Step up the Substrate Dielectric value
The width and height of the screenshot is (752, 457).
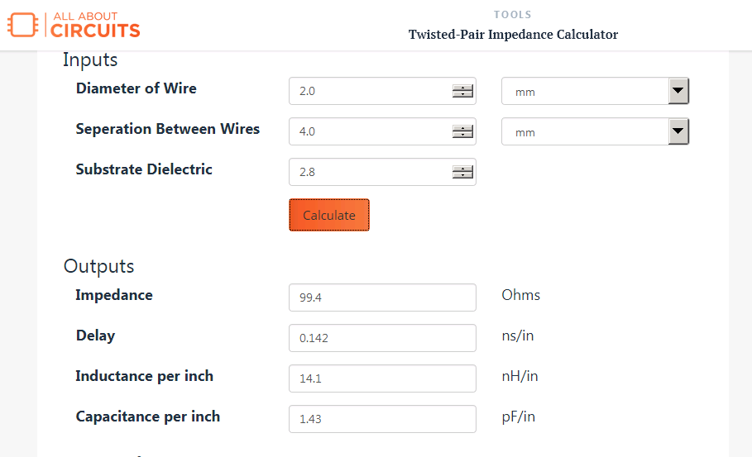coord(462,169)
